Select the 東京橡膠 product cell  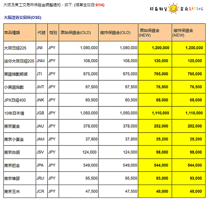pyautogui.click(x=20, y=178)
